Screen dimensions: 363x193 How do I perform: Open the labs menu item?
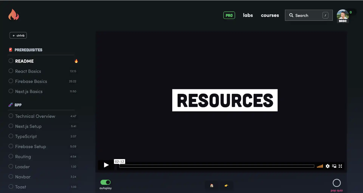[248, 15]
